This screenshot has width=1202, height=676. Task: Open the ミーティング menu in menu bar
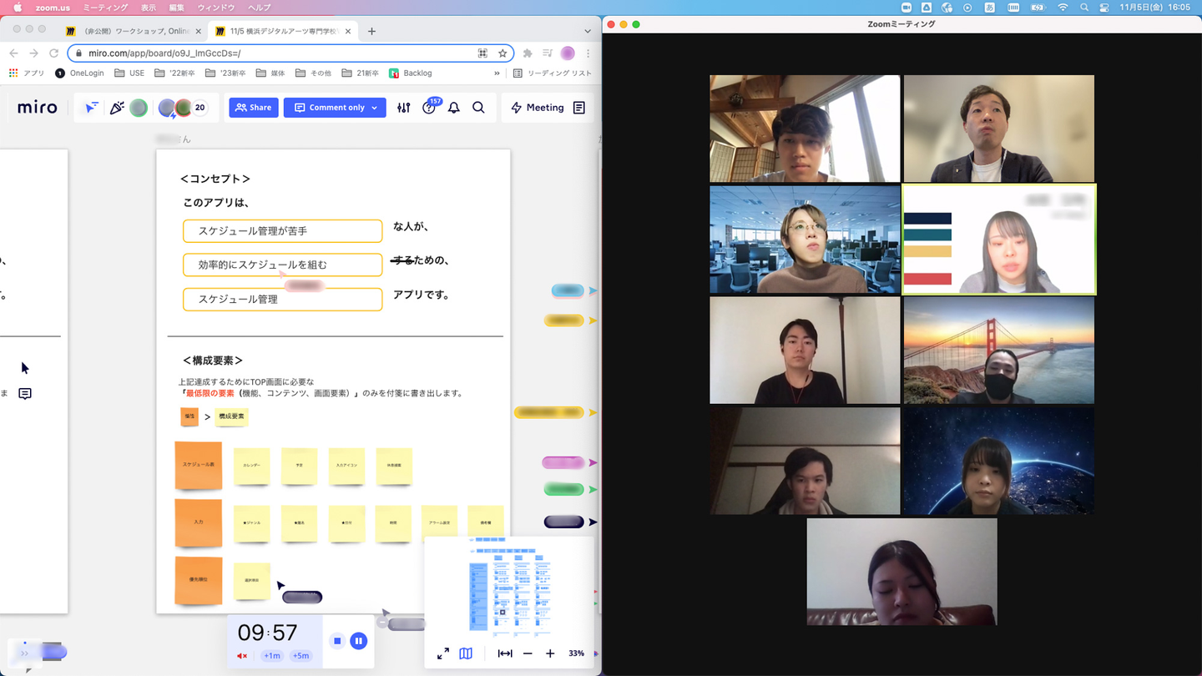tap(105, 8)
